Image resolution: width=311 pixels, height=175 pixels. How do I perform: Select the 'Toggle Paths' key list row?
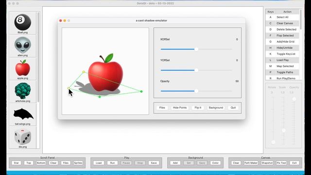pos(282,72)
